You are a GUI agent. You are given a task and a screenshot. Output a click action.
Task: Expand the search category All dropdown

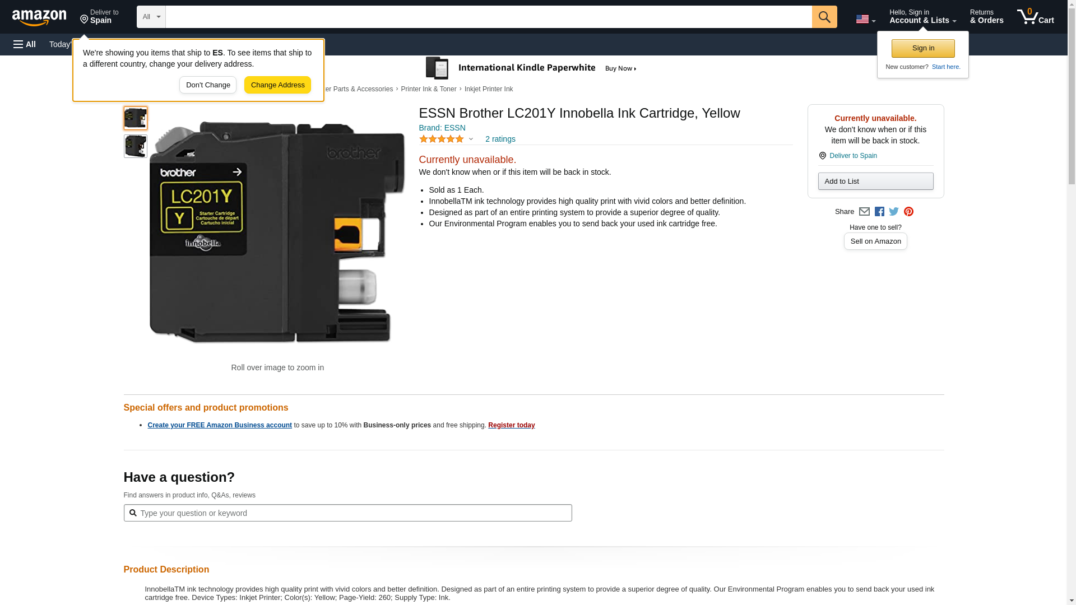151,17
